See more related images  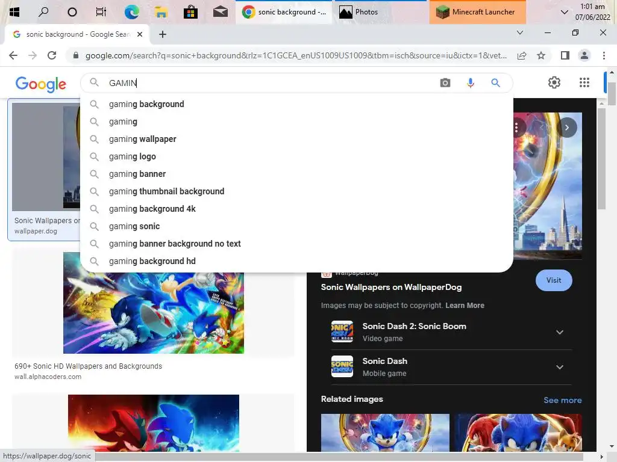562,400
